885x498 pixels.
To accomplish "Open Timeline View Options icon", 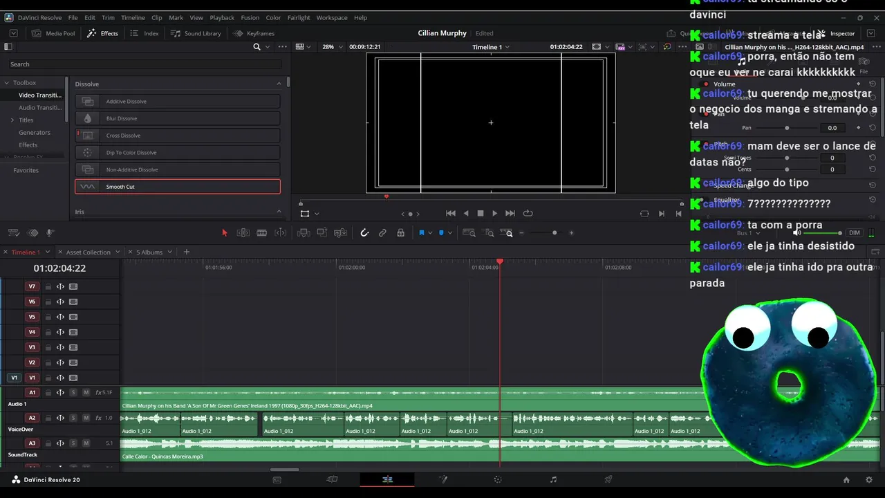I will pos(14,233).
